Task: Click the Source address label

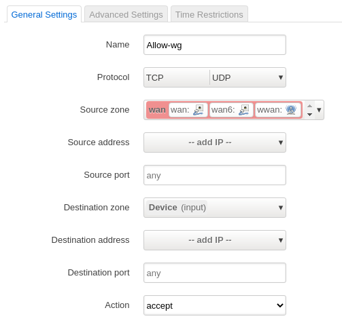Action: pos(99,142)
